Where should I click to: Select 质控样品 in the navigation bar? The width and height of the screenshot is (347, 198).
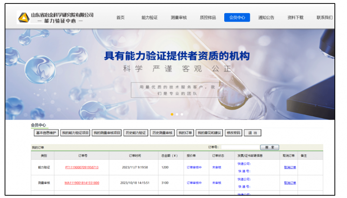tap(208, 18)
